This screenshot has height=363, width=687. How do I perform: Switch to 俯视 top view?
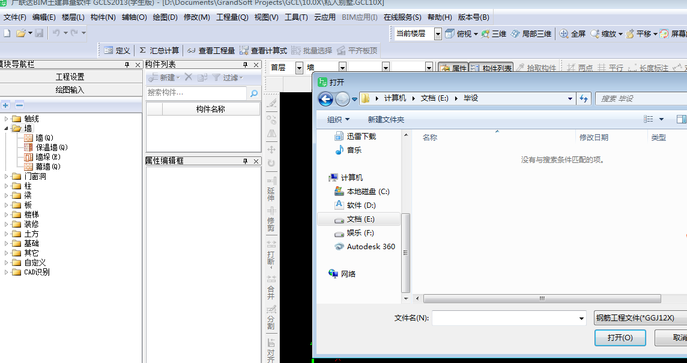tap(458, 34)
